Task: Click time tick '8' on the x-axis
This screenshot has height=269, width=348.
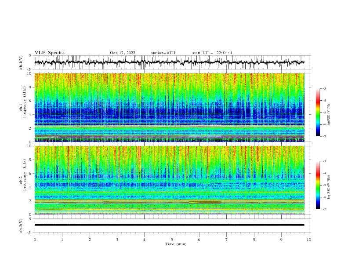Action: tap(254, 240)
